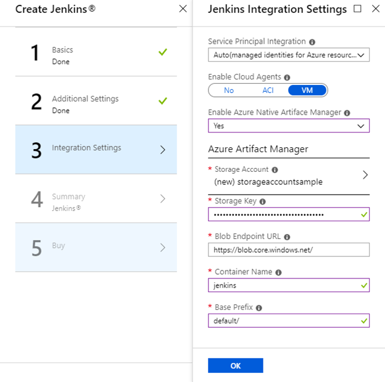Click the Storage Account info icon
Screen dimensions: 385x382
click(x=275, y=169)
